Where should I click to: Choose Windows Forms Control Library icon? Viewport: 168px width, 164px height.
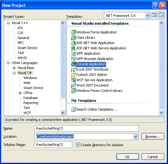point(73,91)
